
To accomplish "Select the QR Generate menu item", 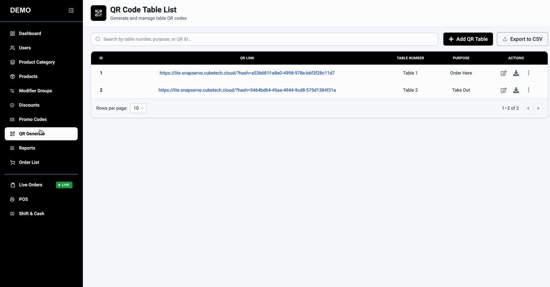I will pyautogui.click(x=41, y=134).
